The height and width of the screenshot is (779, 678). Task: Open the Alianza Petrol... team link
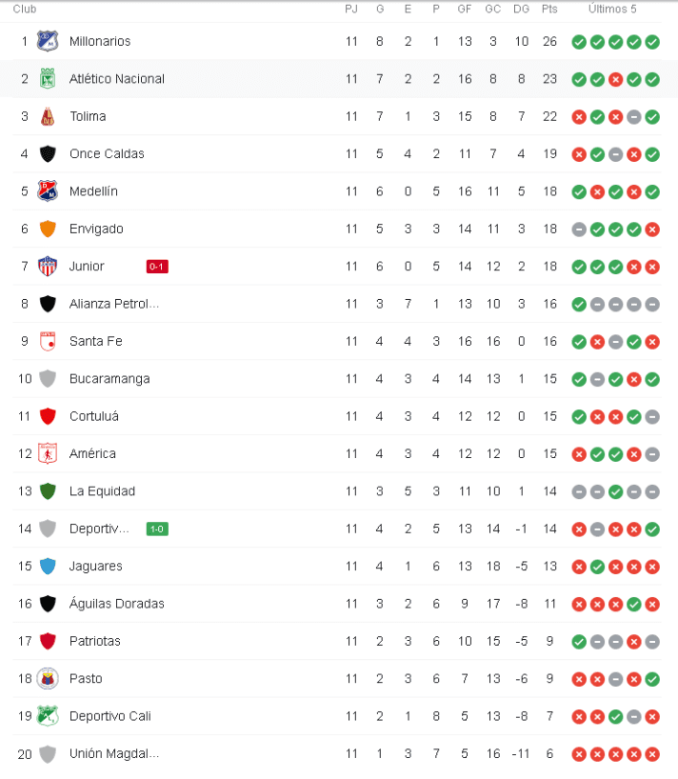pos(114,304)
